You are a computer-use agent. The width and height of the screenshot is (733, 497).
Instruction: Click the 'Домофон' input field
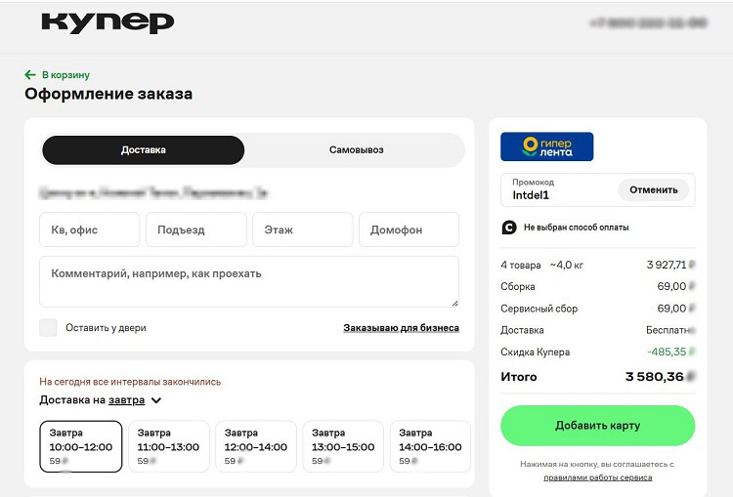click(409, 230)
